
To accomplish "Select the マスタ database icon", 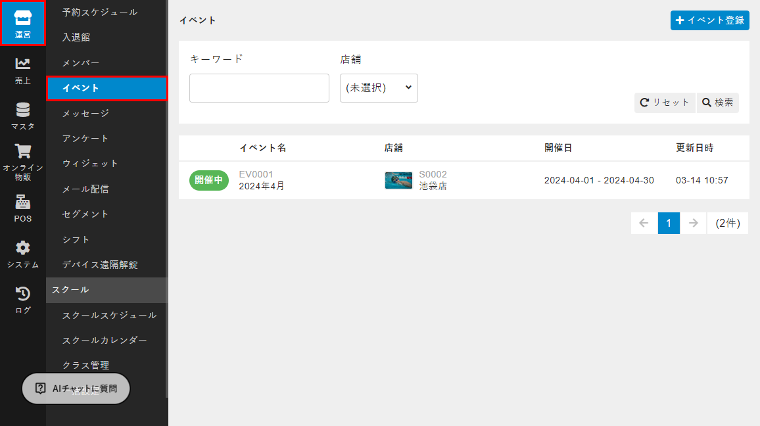I will pyautogui.click(x=23, y=116).
